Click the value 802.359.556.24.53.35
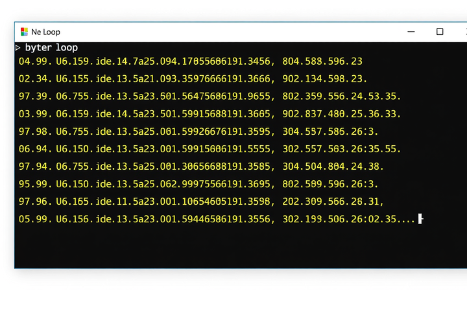This screenshot has width=467, height=311. (x=342, y=97)
